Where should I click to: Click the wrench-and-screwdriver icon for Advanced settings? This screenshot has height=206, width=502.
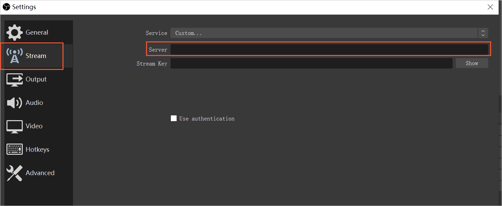click(14, 173)
